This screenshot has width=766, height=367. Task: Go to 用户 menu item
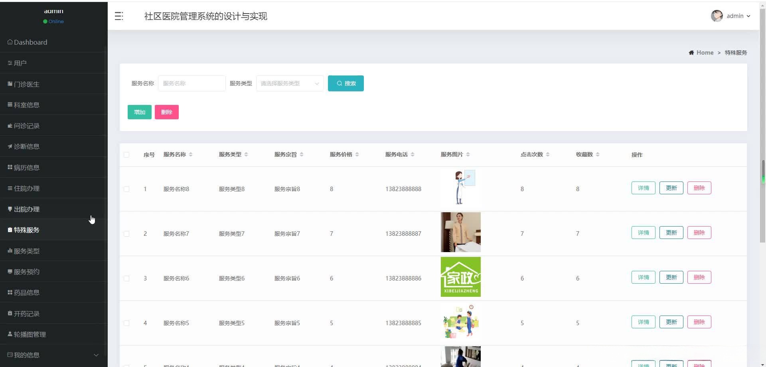click(53, 63)
